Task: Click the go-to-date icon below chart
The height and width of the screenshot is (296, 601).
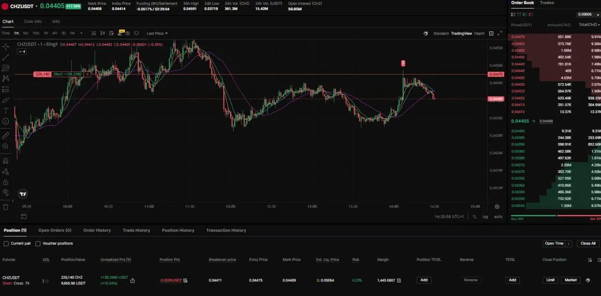Action: click(23, 216)
